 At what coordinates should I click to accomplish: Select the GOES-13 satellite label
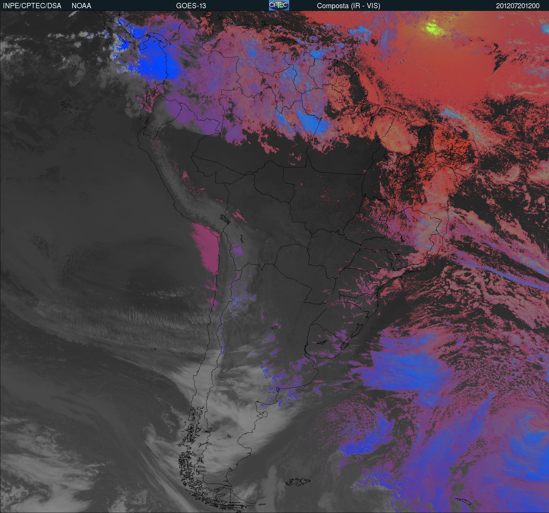point(191,6)
